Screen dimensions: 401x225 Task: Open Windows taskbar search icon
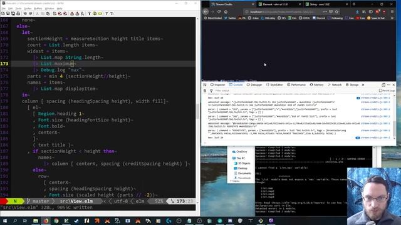point(15,221)
